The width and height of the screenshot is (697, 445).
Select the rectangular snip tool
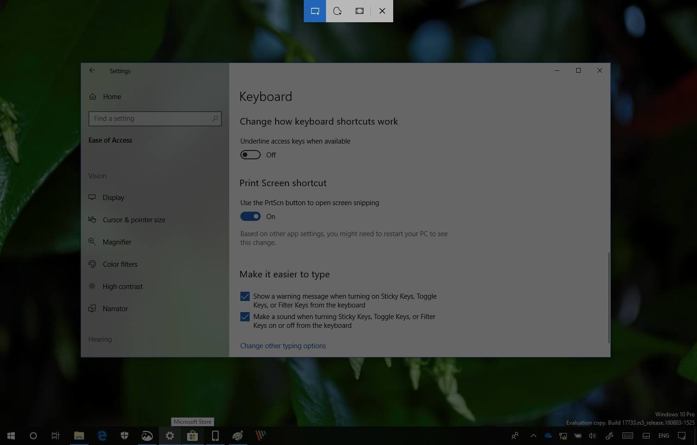314,11
